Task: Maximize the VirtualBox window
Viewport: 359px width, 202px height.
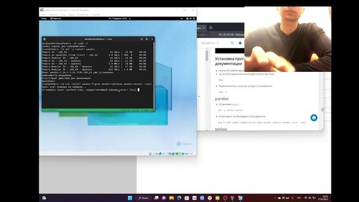Action: click(185, 10)
